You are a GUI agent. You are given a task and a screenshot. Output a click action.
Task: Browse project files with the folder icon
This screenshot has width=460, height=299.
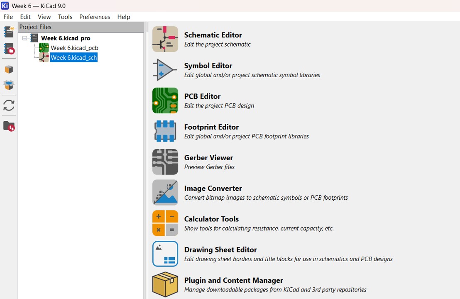9,126
